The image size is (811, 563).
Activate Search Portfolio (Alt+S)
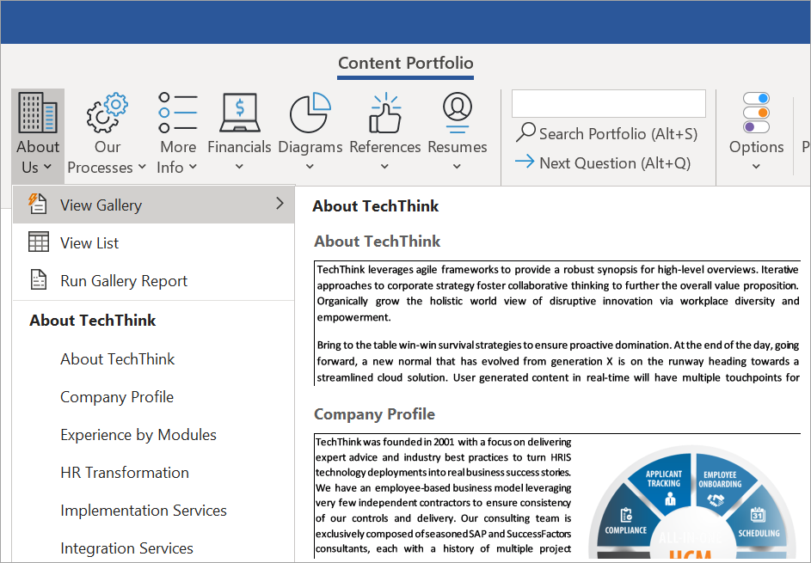point(606,133)
